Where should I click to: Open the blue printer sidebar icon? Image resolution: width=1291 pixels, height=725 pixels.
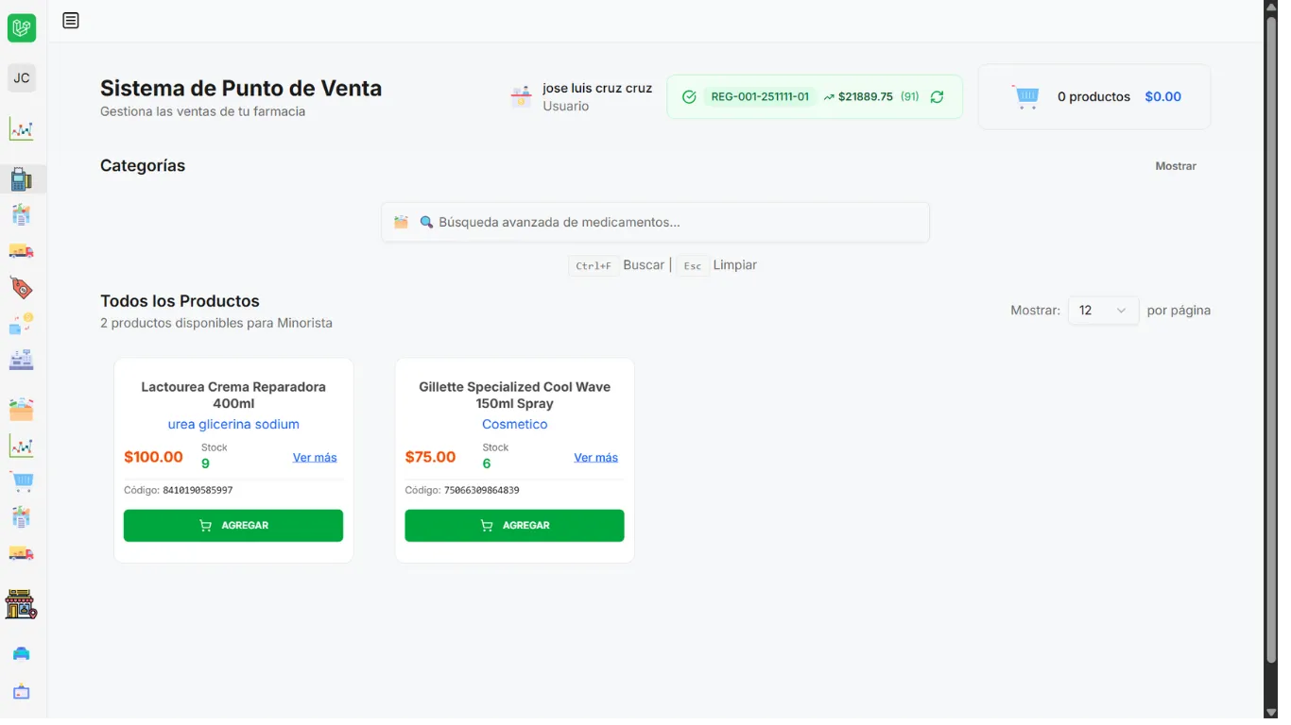(x=22, y=654)
